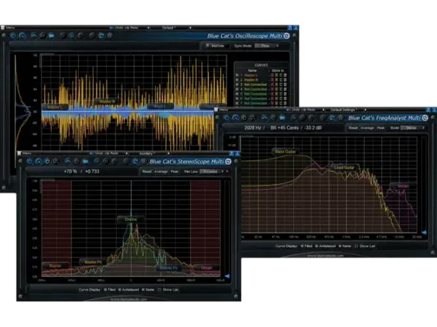
Task: Open Default Settings preset in FreqAnalyst Multi
Action: coord(344,110)
